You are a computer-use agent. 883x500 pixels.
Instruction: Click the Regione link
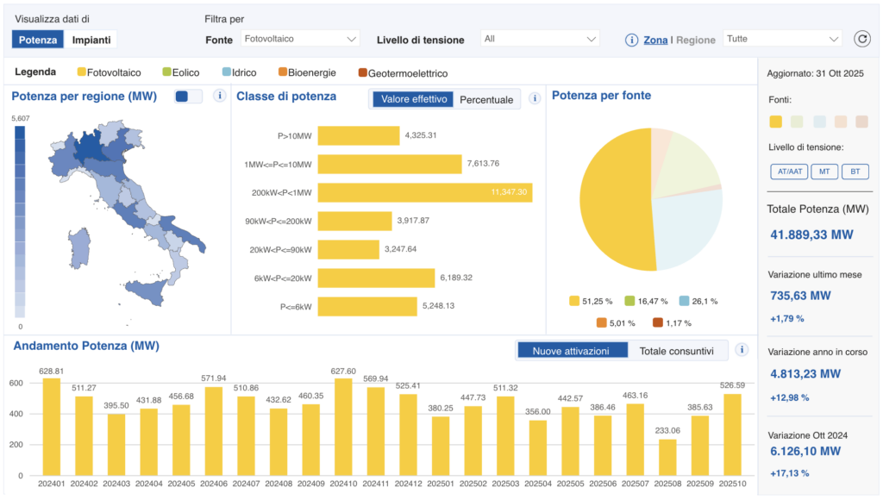(695, 40)
